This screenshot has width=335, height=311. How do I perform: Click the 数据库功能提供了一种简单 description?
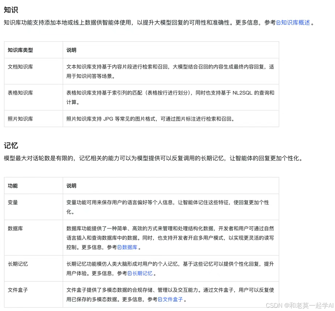click(170, 238)
